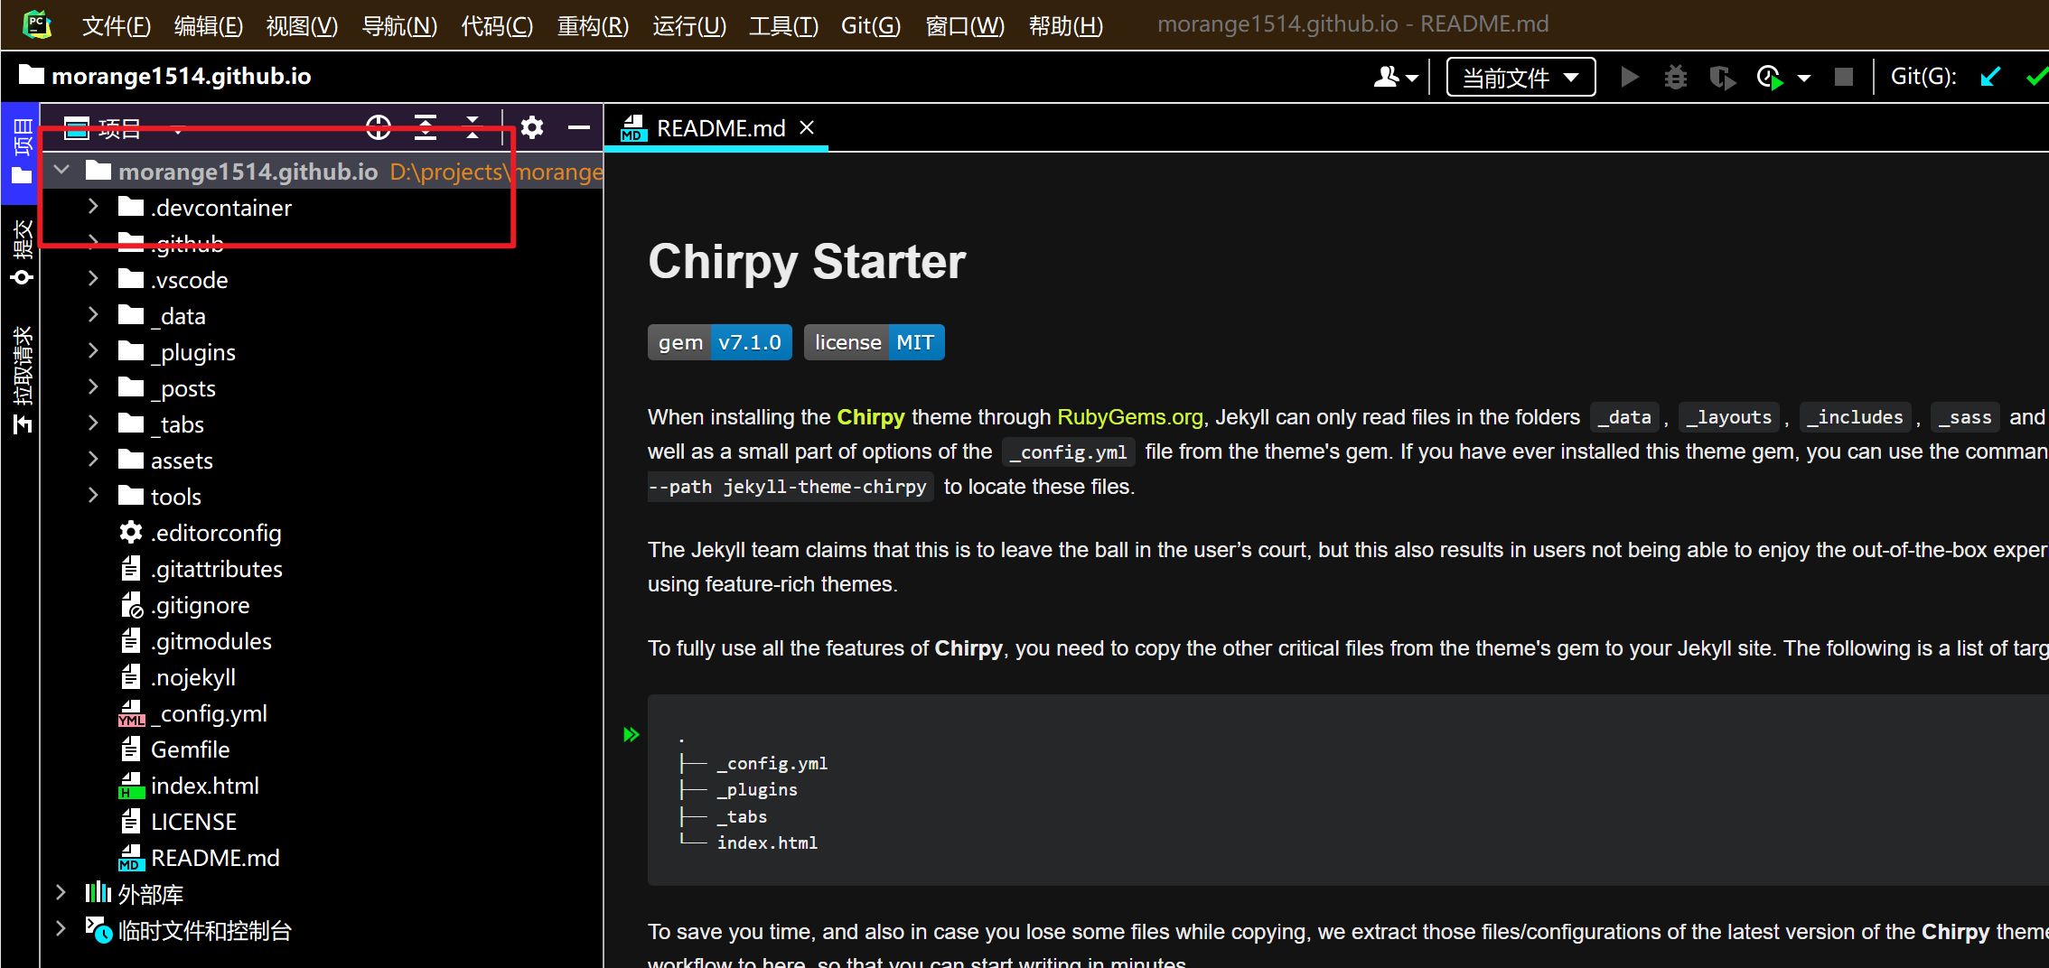This screenshot has width=2049, height=968.
Task: Click the PyCharm application logo icon
Action: (x=36, y=24)
